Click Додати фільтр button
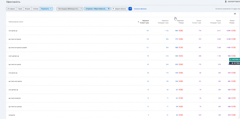The image size is (240, 119). [119, 9]
